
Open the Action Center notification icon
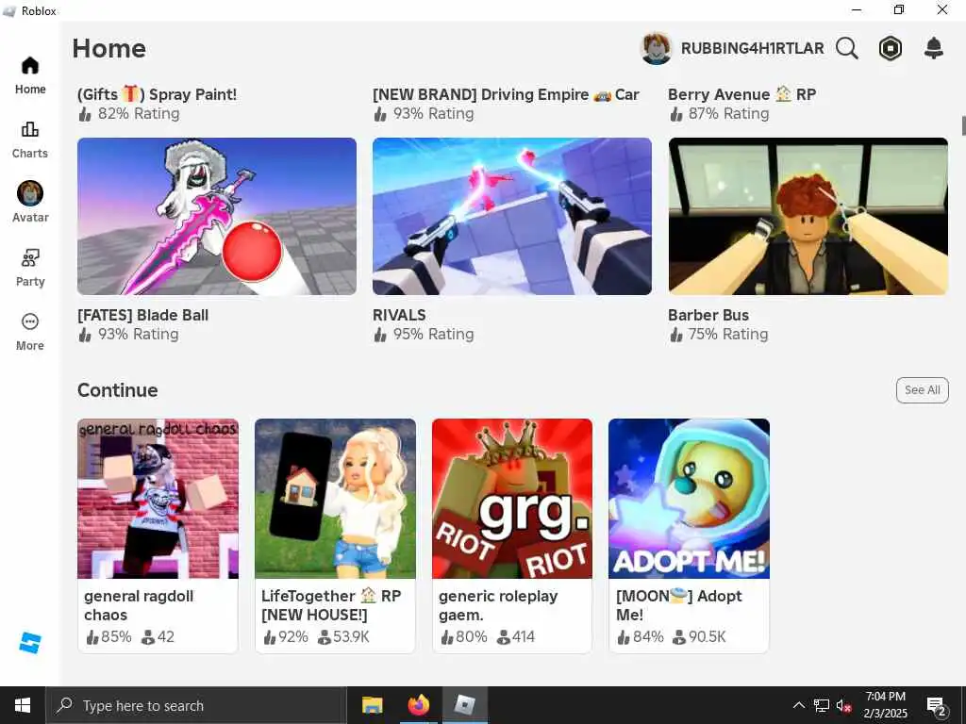[937, 705]
